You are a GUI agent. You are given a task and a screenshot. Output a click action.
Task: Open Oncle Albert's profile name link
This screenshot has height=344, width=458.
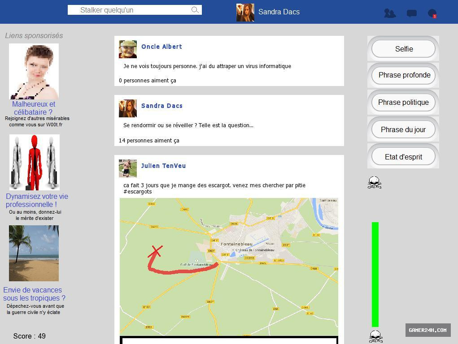click(161, 47)
